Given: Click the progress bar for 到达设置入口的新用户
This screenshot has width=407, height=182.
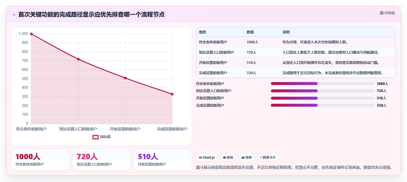Looking at the screenshot, I should click(x=322, y=91).
